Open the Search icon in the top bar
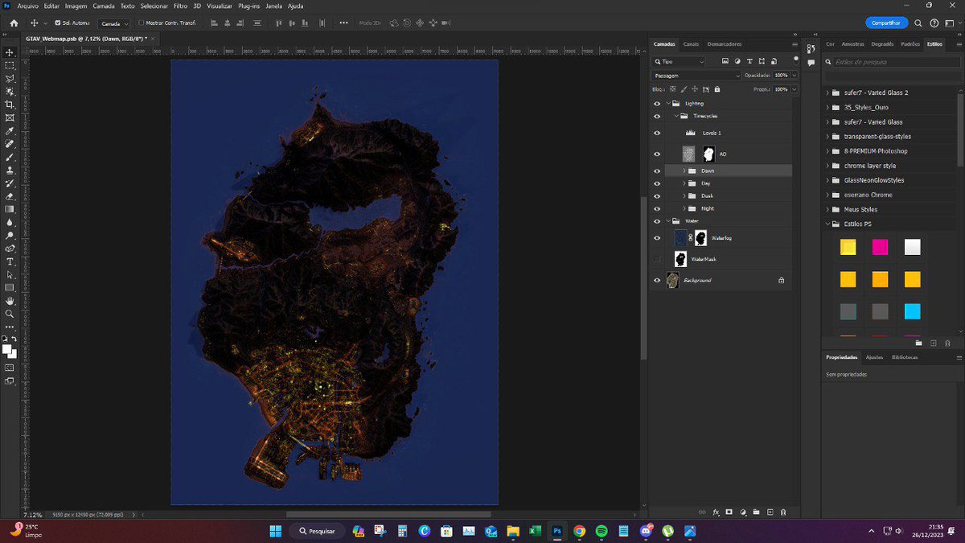Screen dimensions: 965x543 click(x=918, y=23)
